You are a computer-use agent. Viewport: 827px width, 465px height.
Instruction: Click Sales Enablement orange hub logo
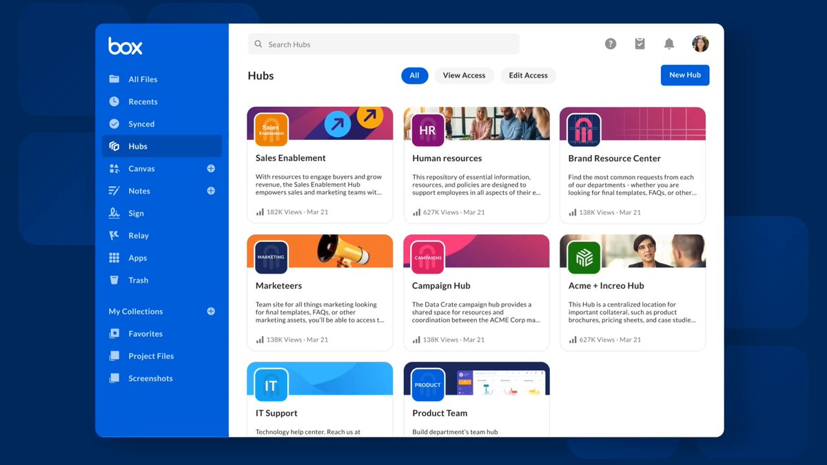(x=272, y=130)
